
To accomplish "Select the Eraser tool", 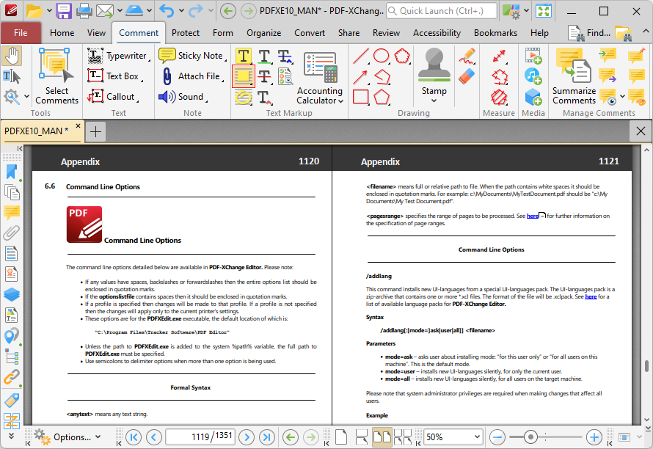I will (x=467, y=76).
